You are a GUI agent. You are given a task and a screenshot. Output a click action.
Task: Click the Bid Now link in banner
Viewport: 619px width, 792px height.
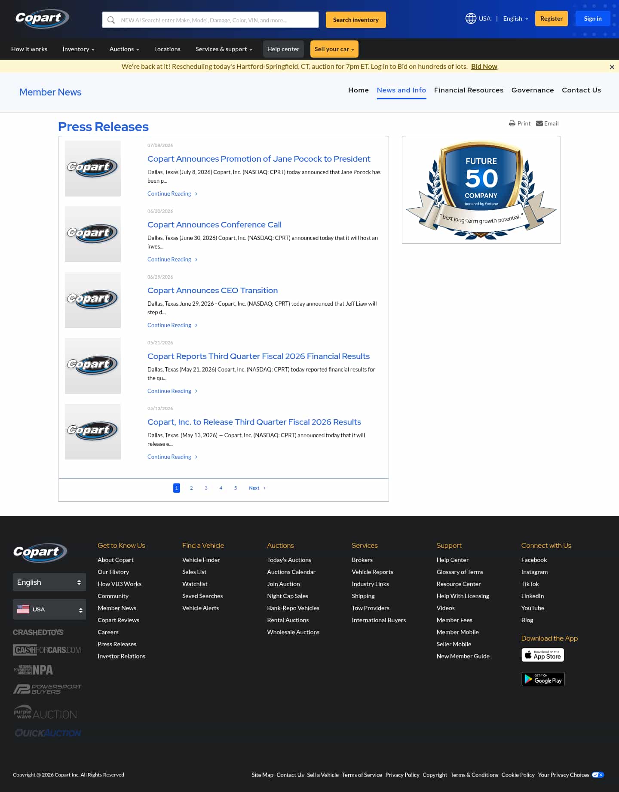[484, 66]
